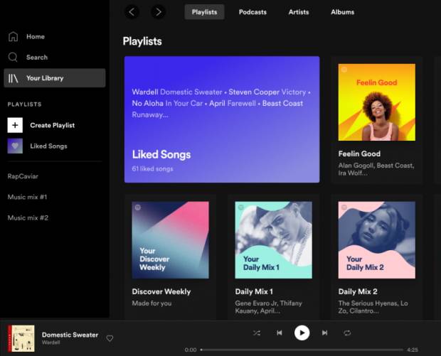
Task: Open the RapCaviar playlist
Action: tap(23, 176)
